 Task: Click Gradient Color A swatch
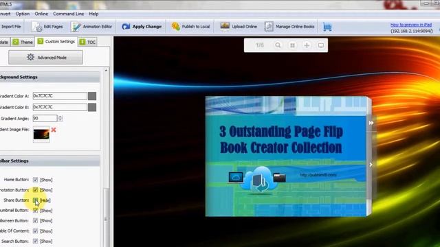click(x=92, y=96)
